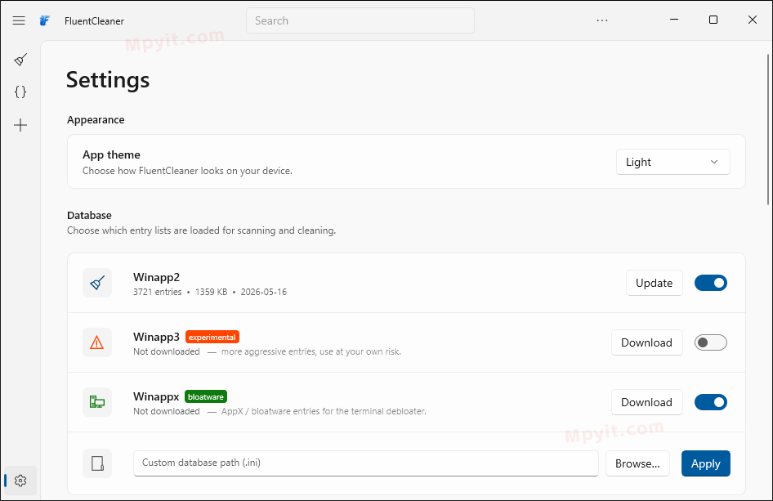Click 'Choose which entry lists are loaded' text

pos(201,230)
